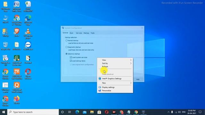Choose Display settings in context menu

[115, 87]
